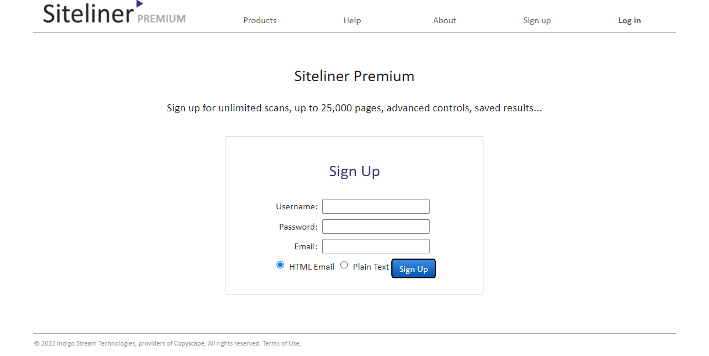Image resolution: width=709 pixels, height=356 pixels.
Task: Go to the Help page
Action: point(352,20)
